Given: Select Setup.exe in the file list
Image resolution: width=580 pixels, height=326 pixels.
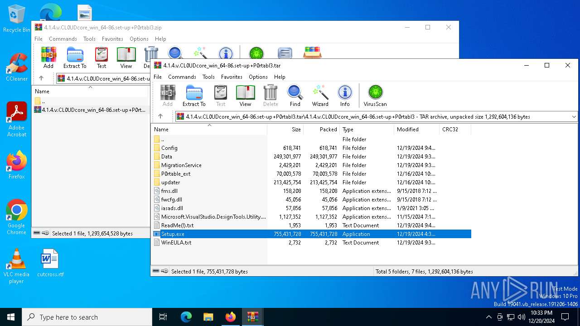Looking at the screenshot, I should click(x=312, y=234).
